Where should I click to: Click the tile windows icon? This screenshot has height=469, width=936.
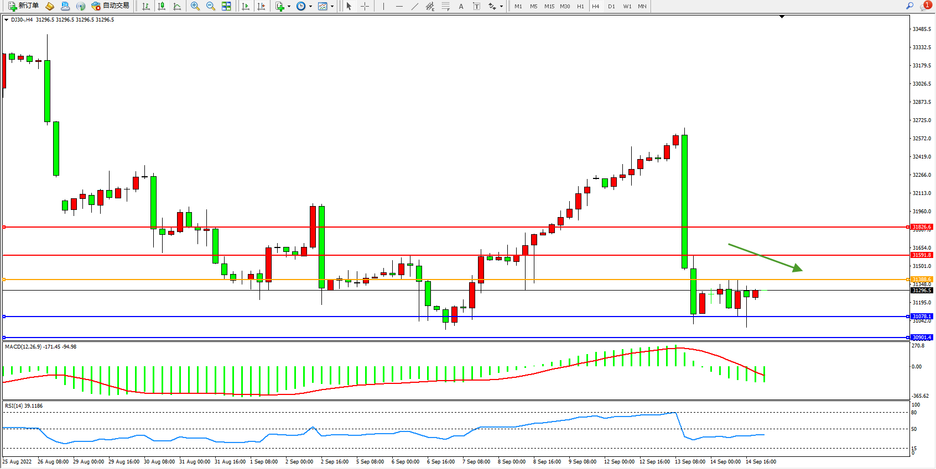[226, 6]
